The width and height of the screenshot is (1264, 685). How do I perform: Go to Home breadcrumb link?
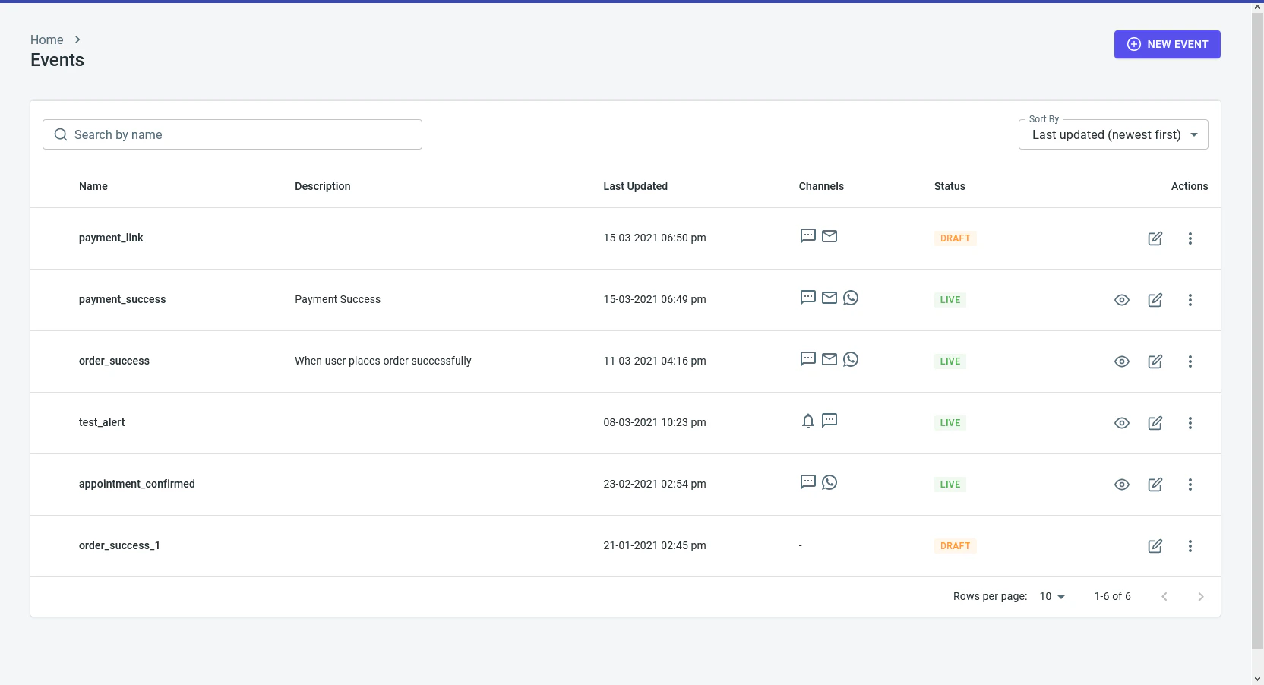(47, 39)
